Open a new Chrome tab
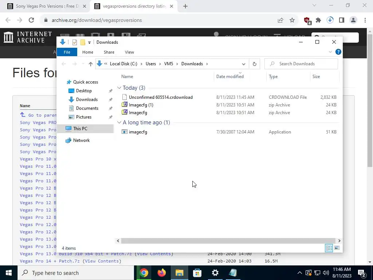 click(185, 7)
